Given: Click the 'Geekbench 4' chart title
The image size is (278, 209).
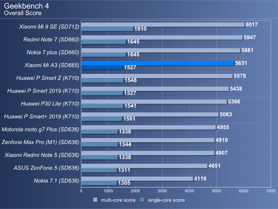Looking at the screenshot, I should 26,6.
